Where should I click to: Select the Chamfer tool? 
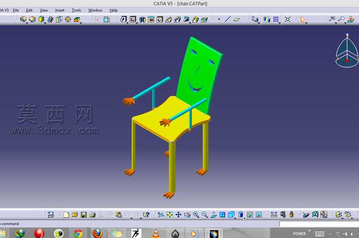point(133,19)
